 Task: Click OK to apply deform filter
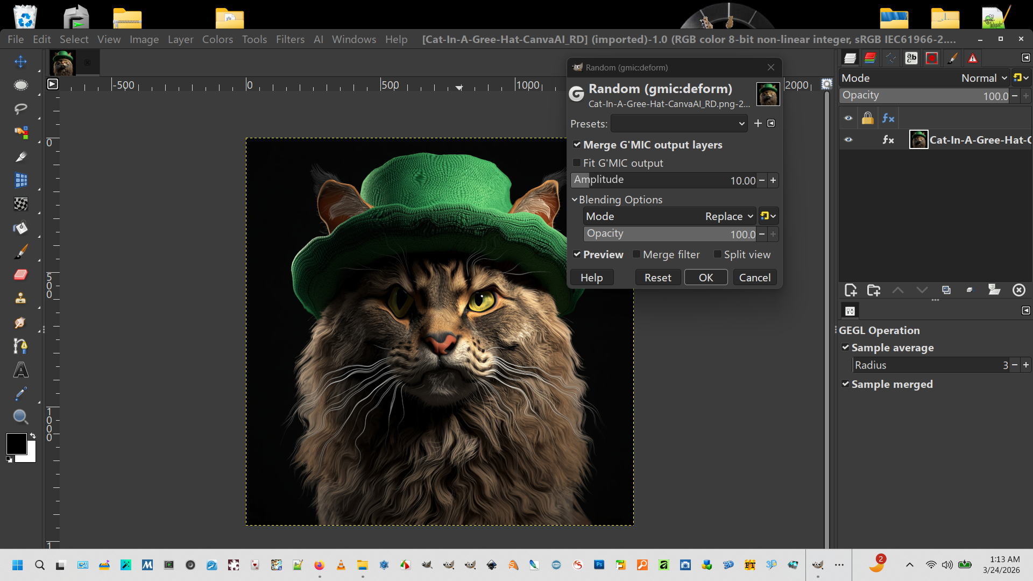click(x=706, y=278)
